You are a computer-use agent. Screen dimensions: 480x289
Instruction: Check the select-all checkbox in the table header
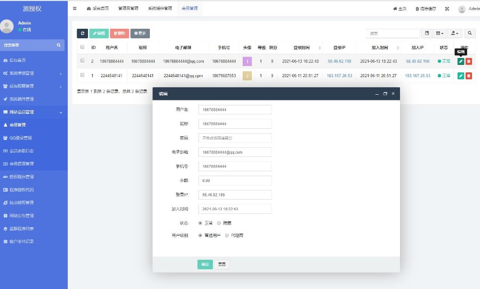click(x=82, y=47)
